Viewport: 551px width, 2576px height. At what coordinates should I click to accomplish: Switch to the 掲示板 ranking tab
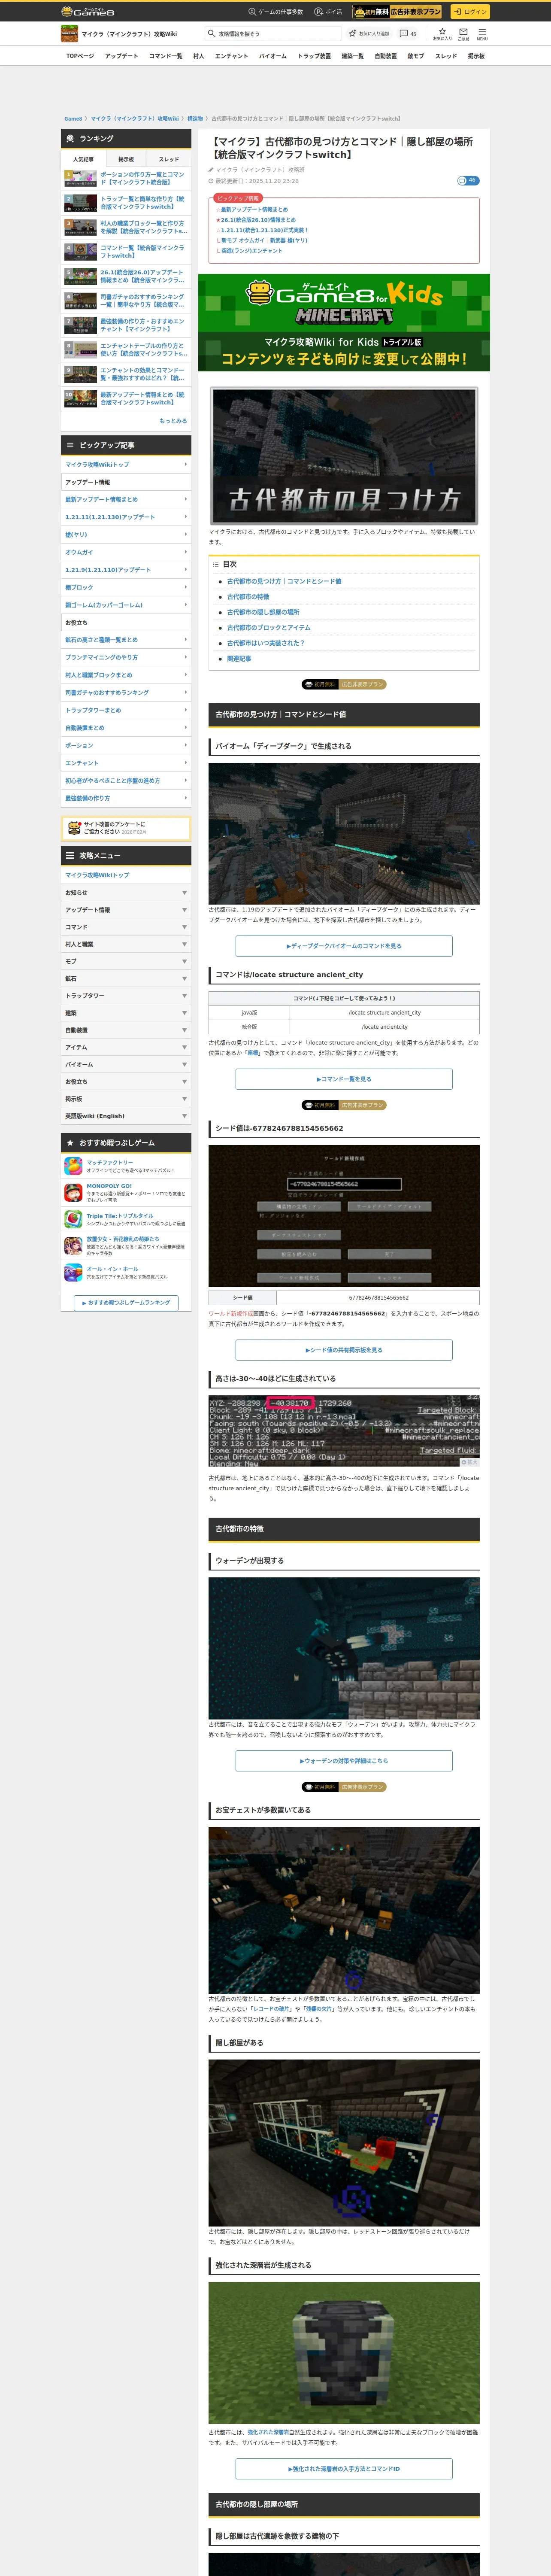coord(126,159)
